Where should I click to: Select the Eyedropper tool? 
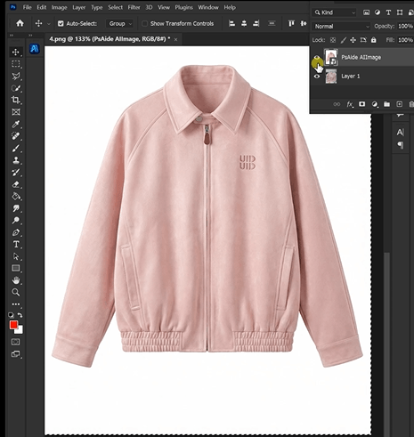[x=16, y=124]
